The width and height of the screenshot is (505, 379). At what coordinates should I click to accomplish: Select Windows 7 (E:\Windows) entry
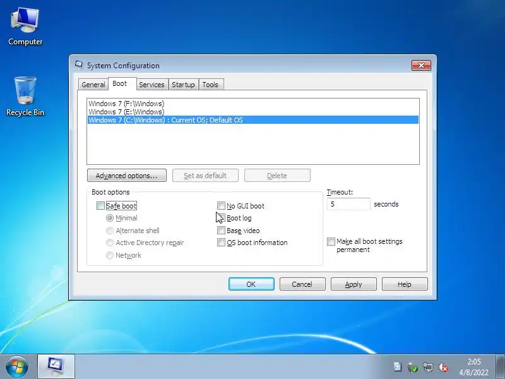pyautogui.click(x=253, y=112)
